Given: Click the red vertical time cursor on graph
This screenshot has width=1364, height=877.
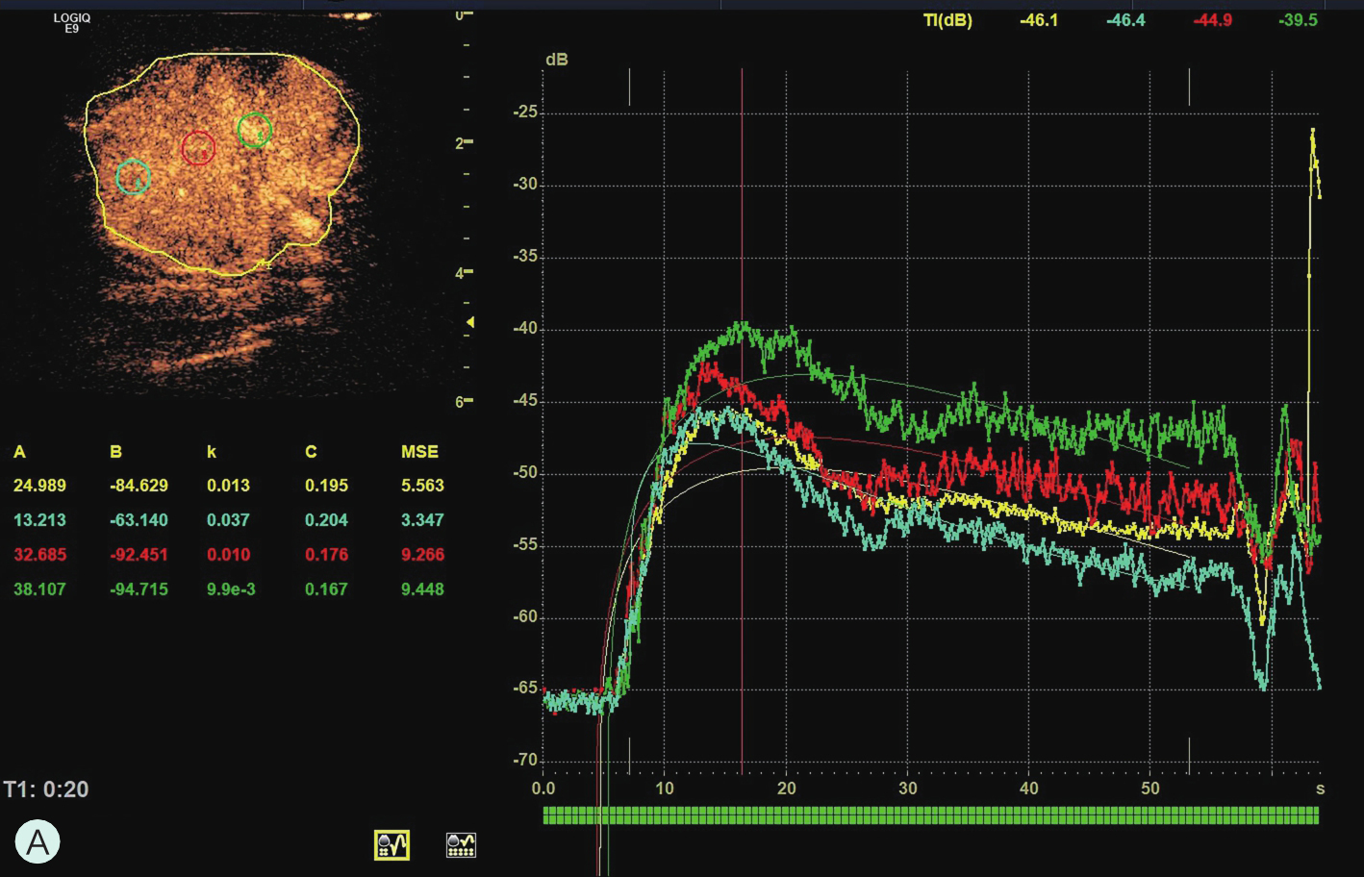Looking at the screenshot, I should (x=742, y=240).
